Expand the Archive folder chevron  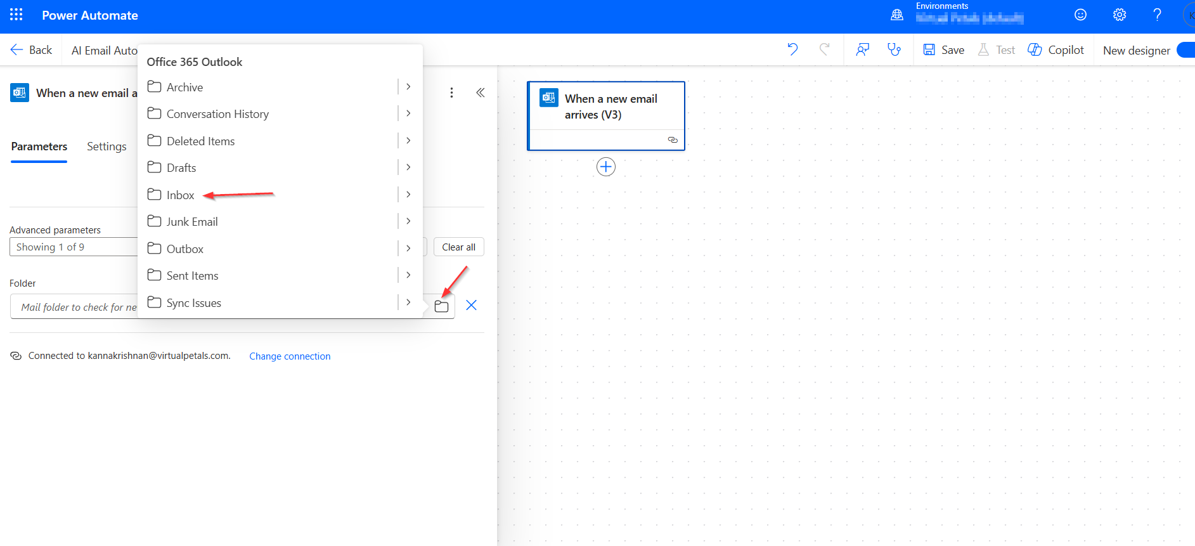[x=408, y=87]
